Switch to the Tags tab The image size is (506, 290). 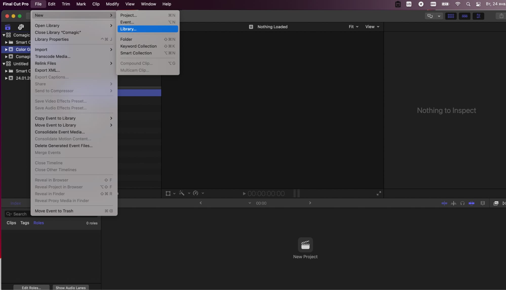(x=25, y=223)
